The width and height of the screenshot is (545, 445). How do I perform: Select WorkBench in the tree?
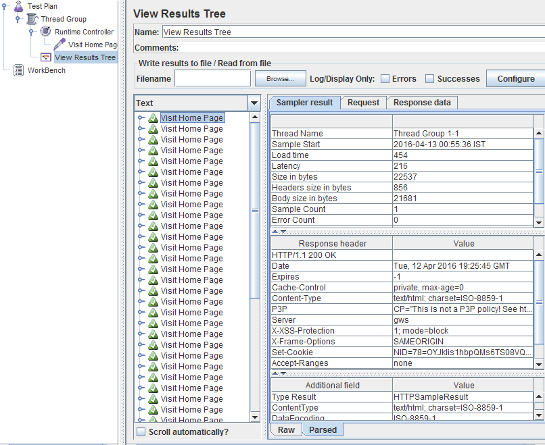click(x=46, y=70)
